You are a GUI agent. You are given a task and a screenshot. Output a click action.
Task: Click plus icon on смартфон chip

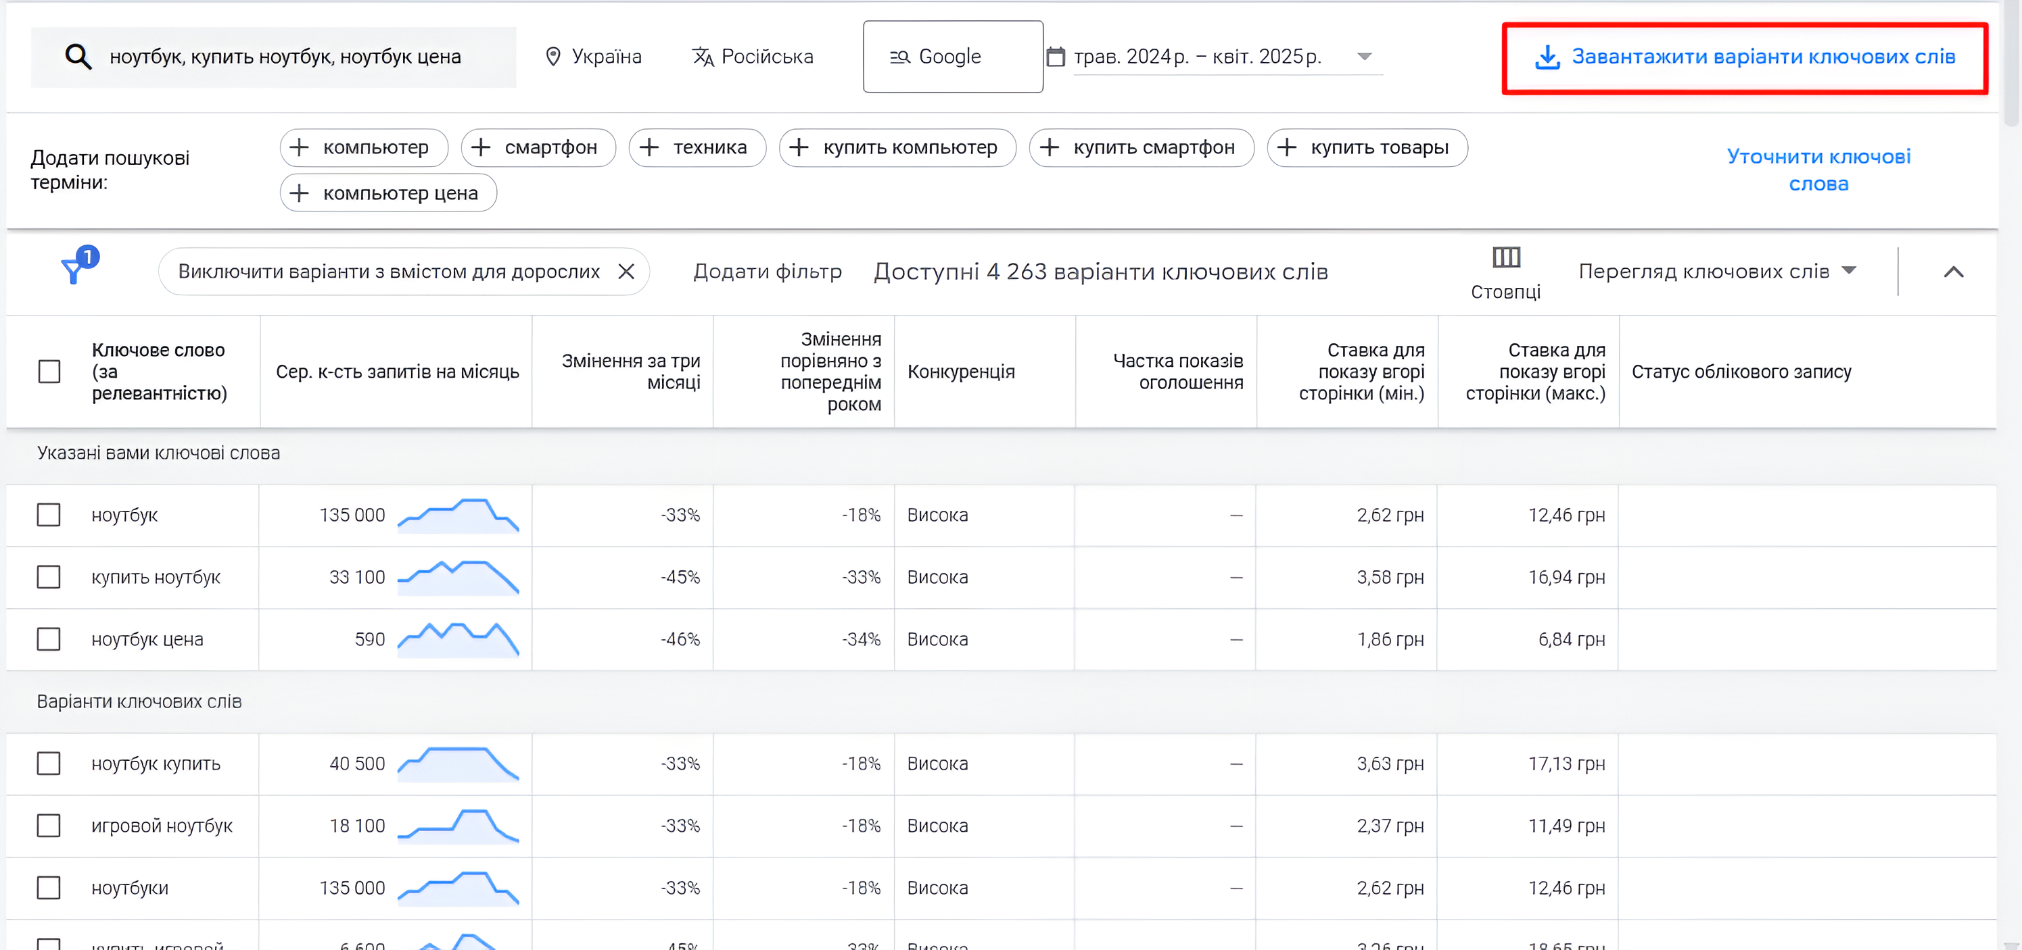[480, 147]
